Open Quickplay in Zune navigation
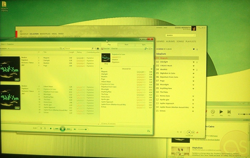The height and width of the screenshot is (158, 250). 24,34
